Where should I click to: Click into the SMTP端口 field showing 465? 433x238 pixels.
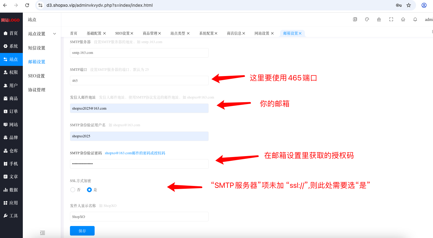tap(139, 81)
